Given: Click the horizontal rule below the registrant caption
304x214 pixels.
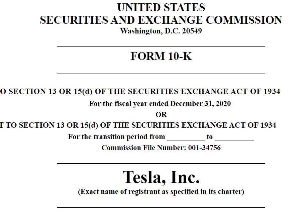Looking at the screenshot, I should pos(161,207).
